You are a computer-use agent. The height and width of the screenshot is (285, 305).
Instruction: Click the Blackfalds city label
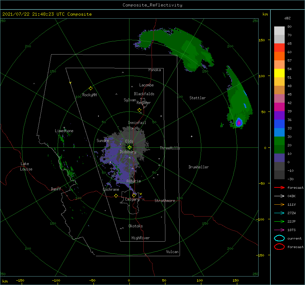coord(144,94)
